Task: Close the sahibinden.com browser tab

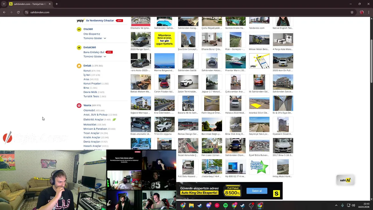Action: (x=50, y=4)
